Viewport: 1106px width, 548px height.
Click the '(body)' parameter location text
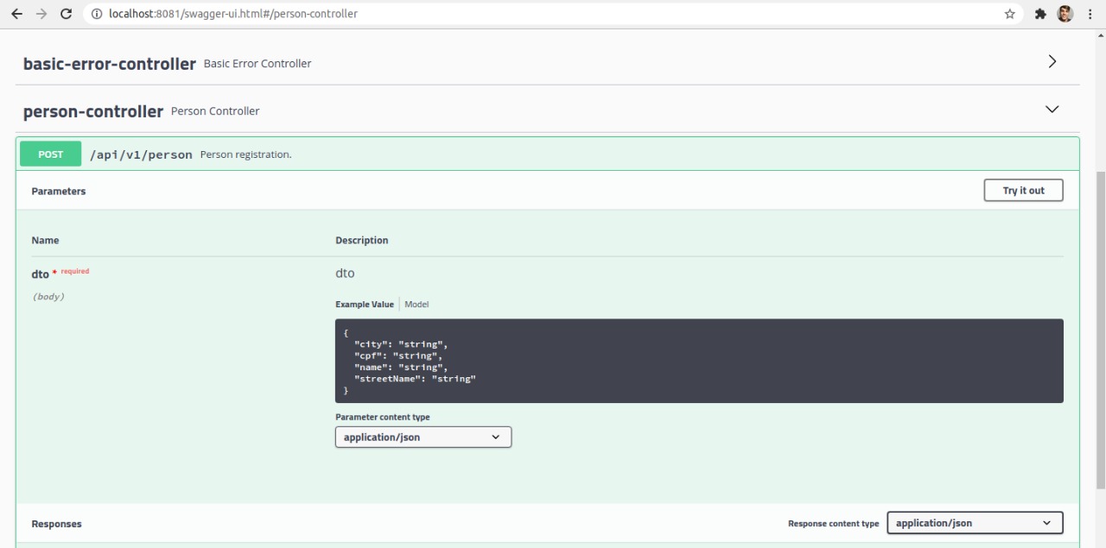point(48,296)
